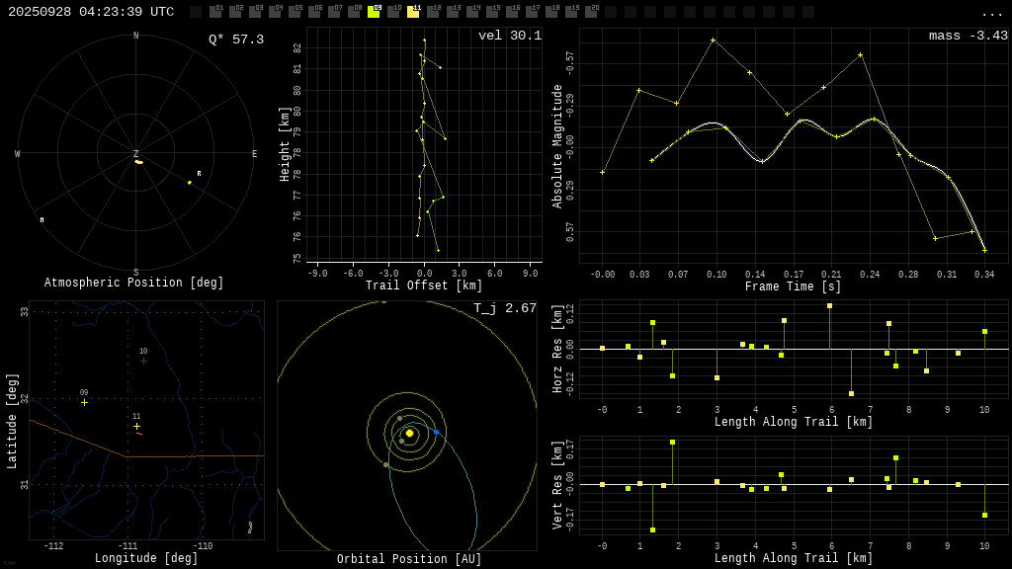Click the vel 30.1 velocity label
Image resolution: width=1012 pixels, height=569 pixels.
[510, 37]
